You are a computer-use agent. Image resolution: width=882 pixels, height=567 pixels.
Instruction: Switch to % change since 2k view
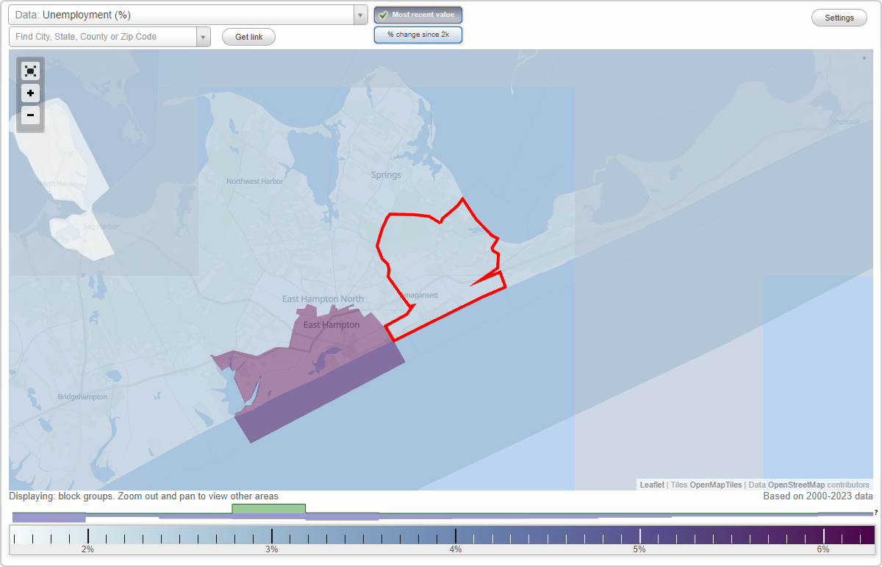coord(417,34)
